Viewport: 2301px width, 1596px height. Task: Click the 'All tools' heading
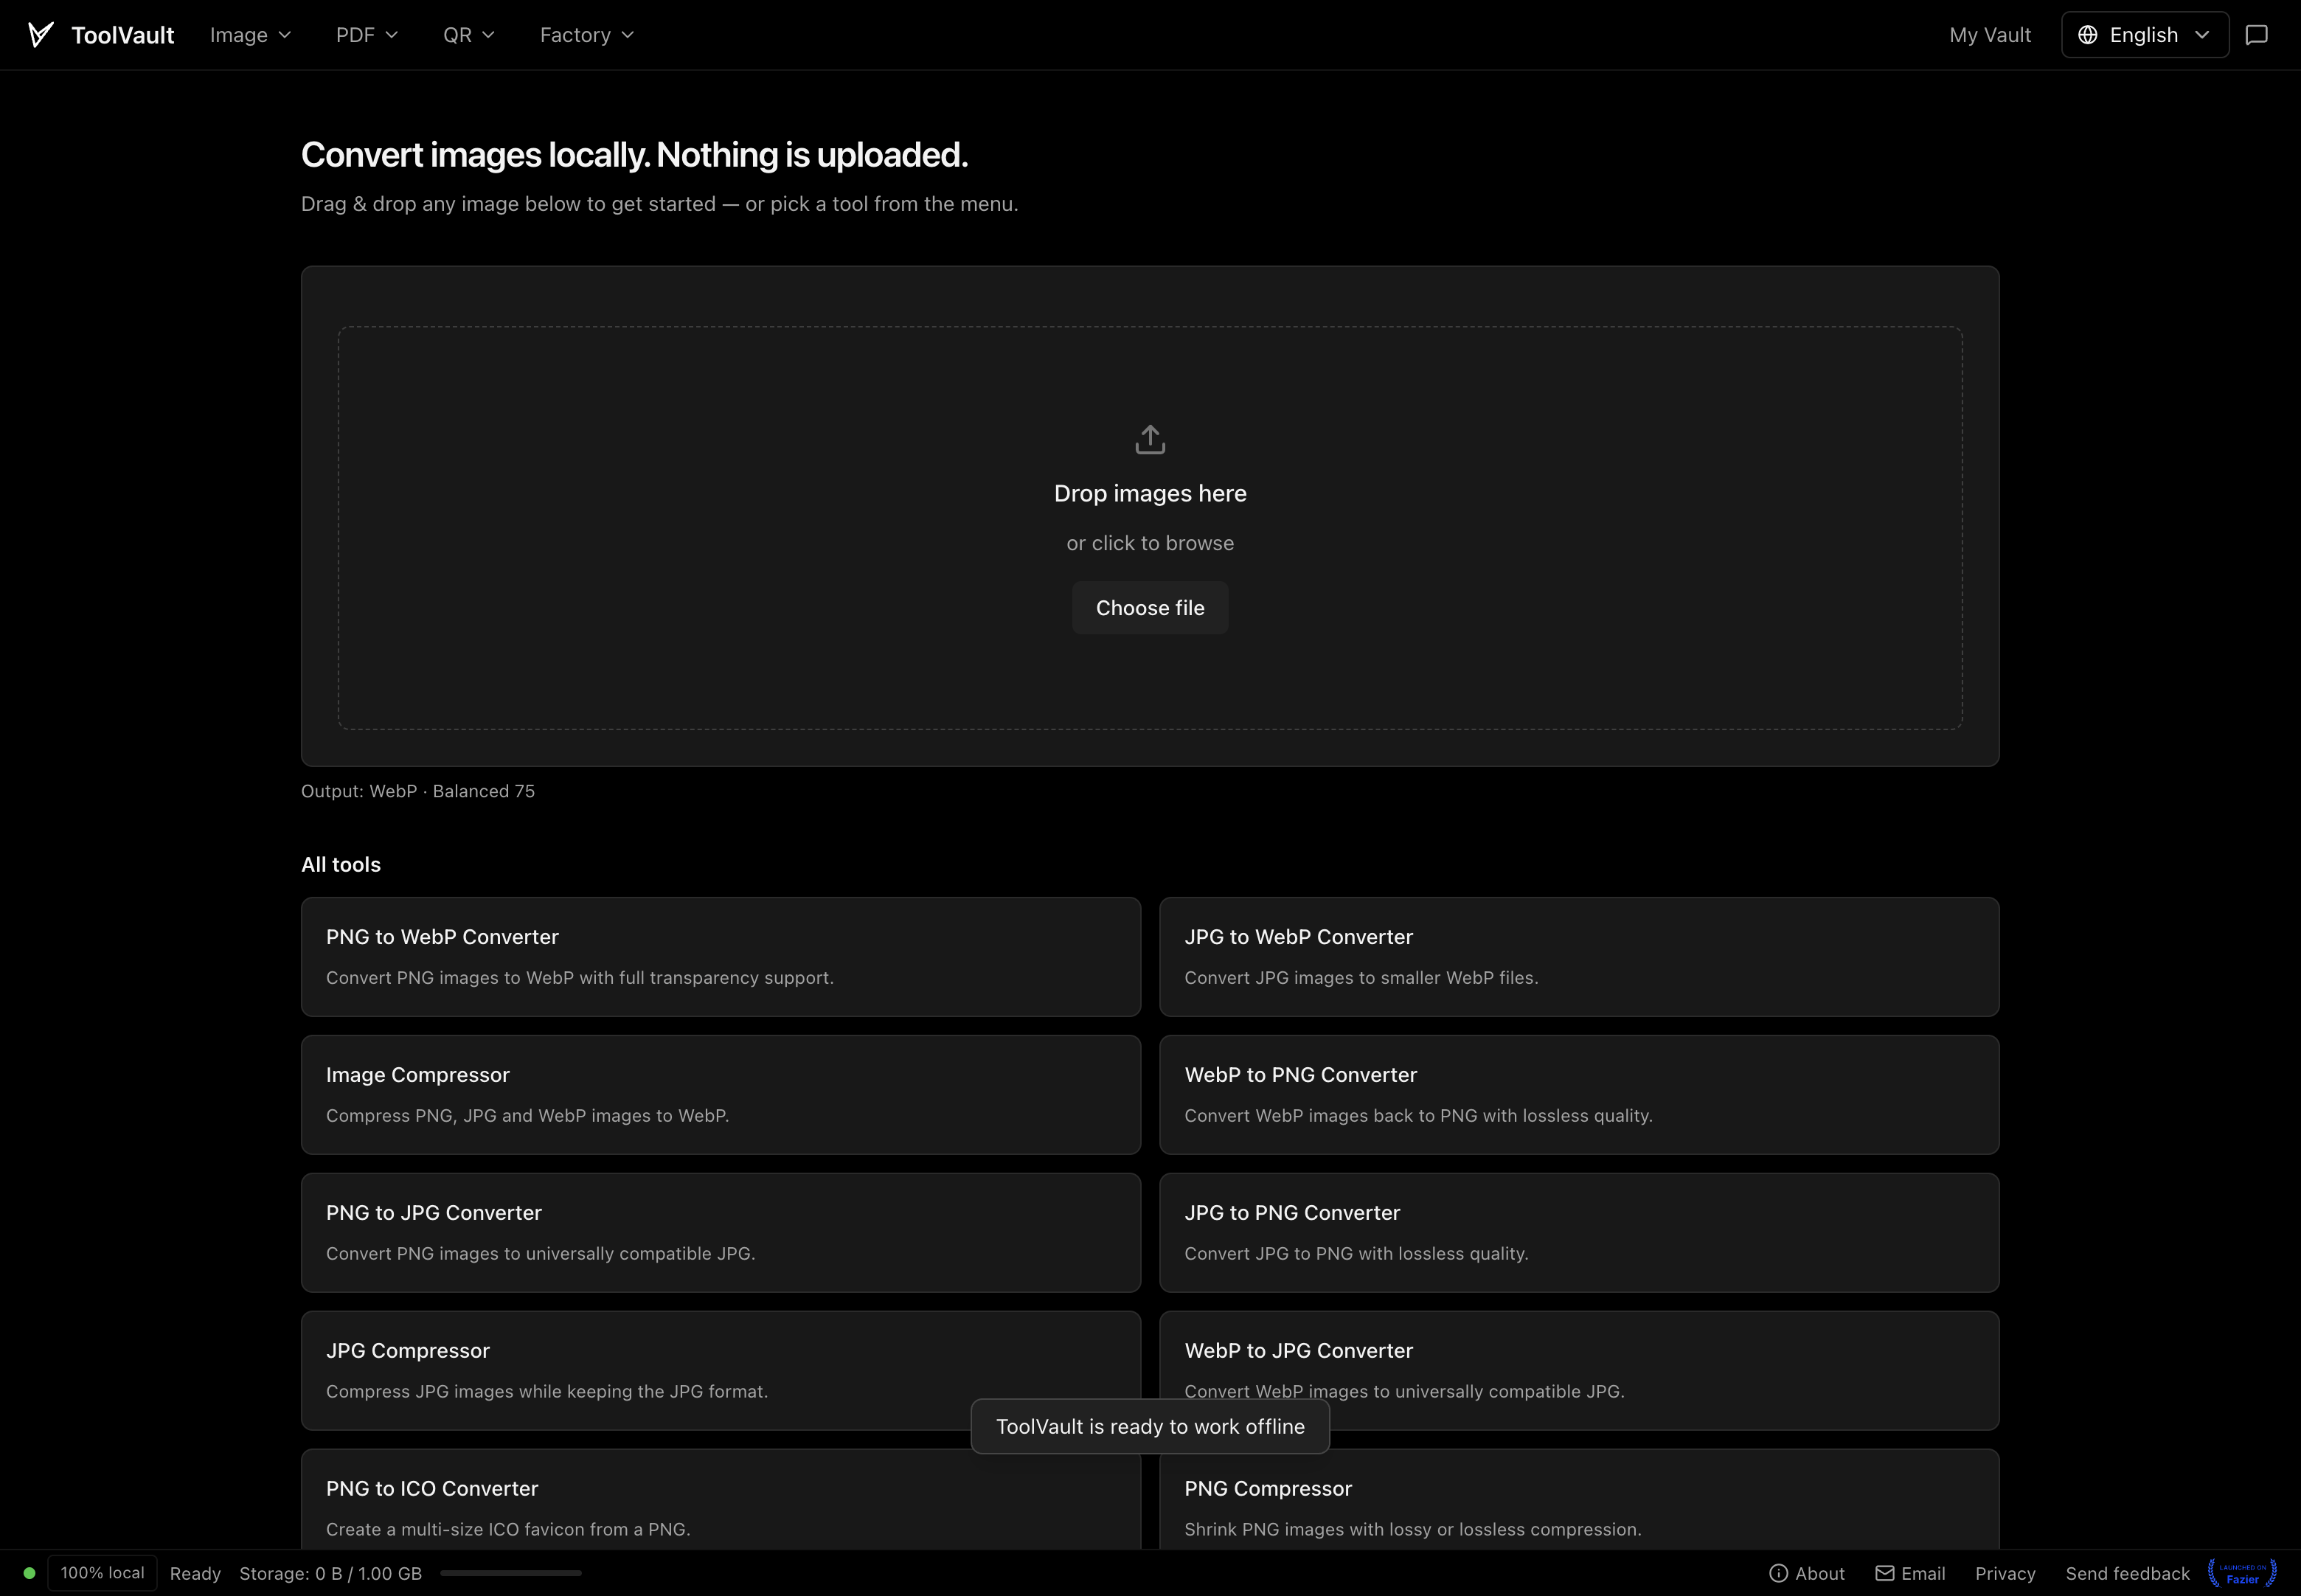click(x=341, y=865)
